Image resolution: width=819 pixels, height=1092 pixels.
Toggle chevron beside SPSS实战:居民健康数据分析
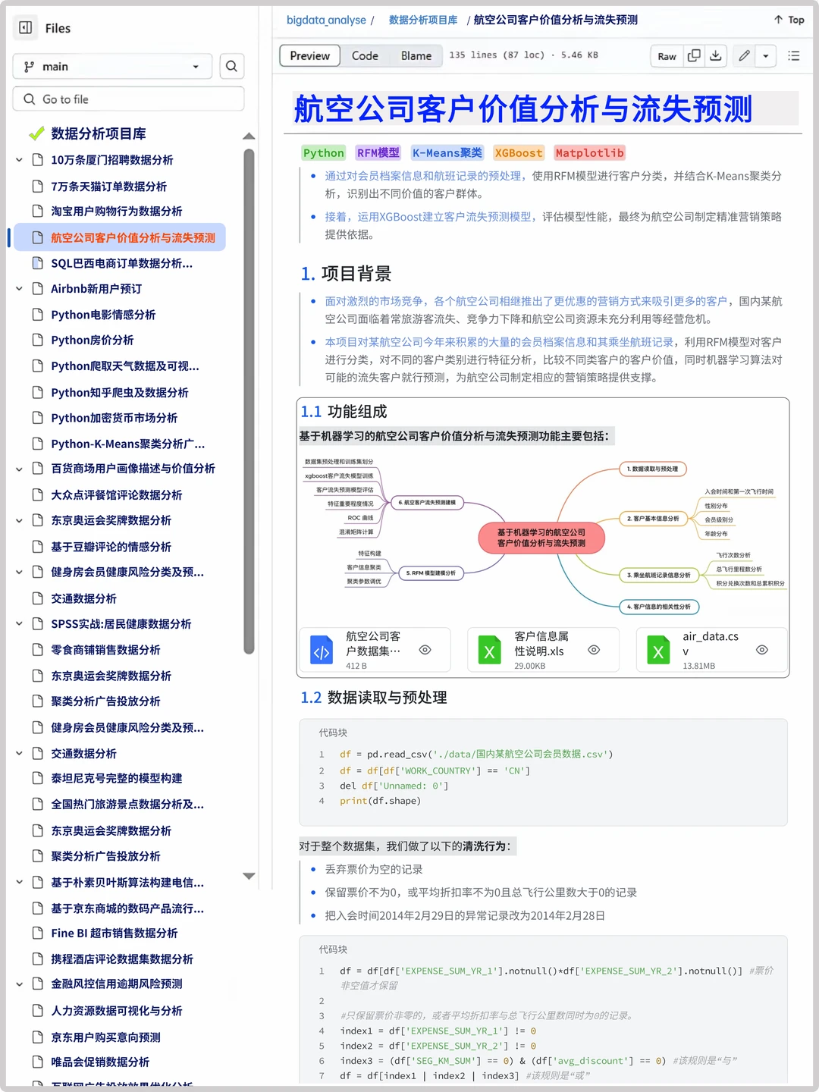(20, 624)
